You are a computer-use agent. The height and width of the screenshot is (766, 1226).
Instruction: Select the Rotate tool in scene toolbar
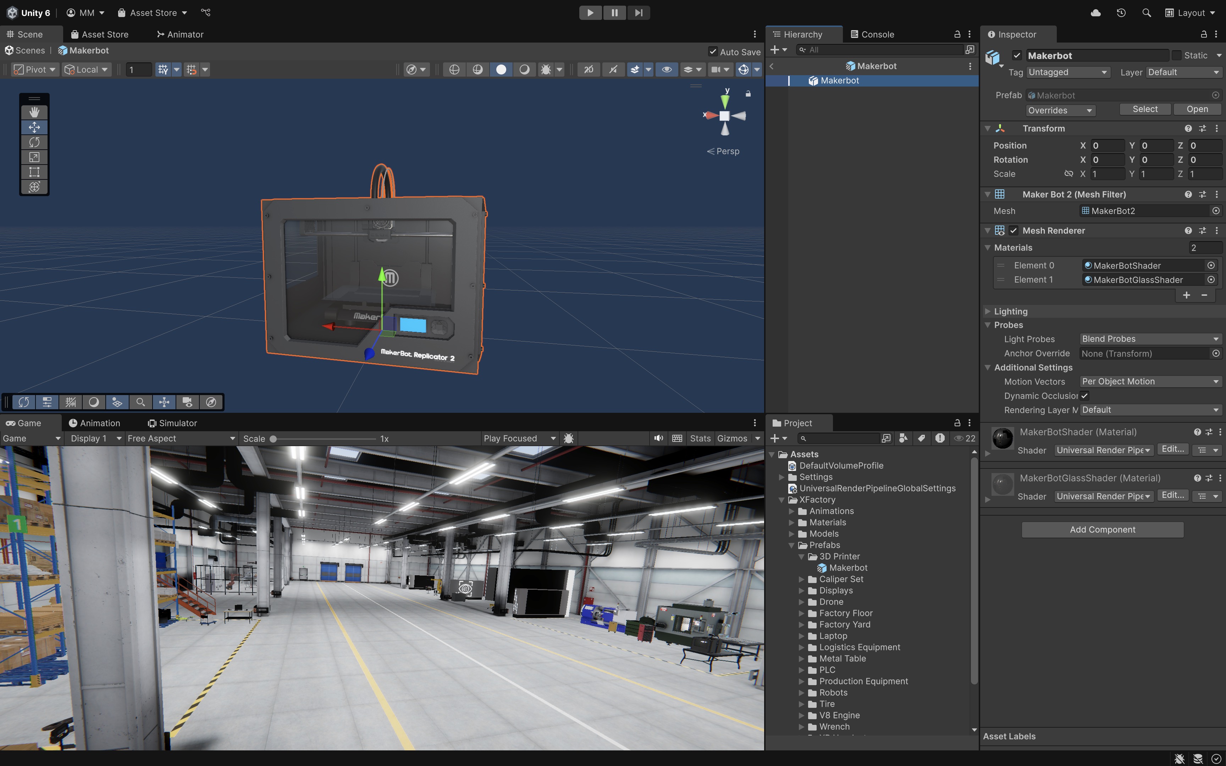tap(34, 142)
